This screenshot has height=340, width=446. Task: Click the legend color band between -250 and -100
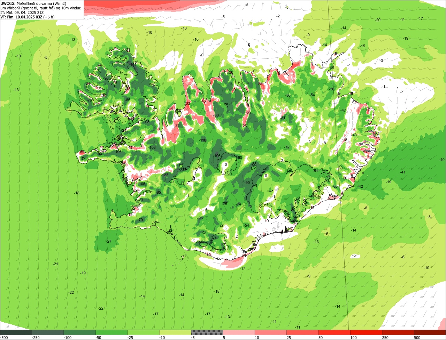48,332
